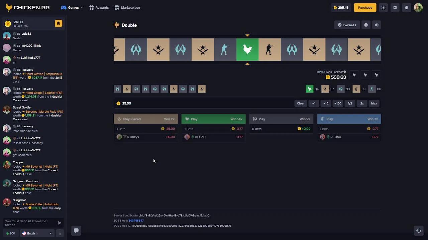Click the tan bait stat icon showing 09
This screenshot has width=428, height=240.
click(356, 89)
